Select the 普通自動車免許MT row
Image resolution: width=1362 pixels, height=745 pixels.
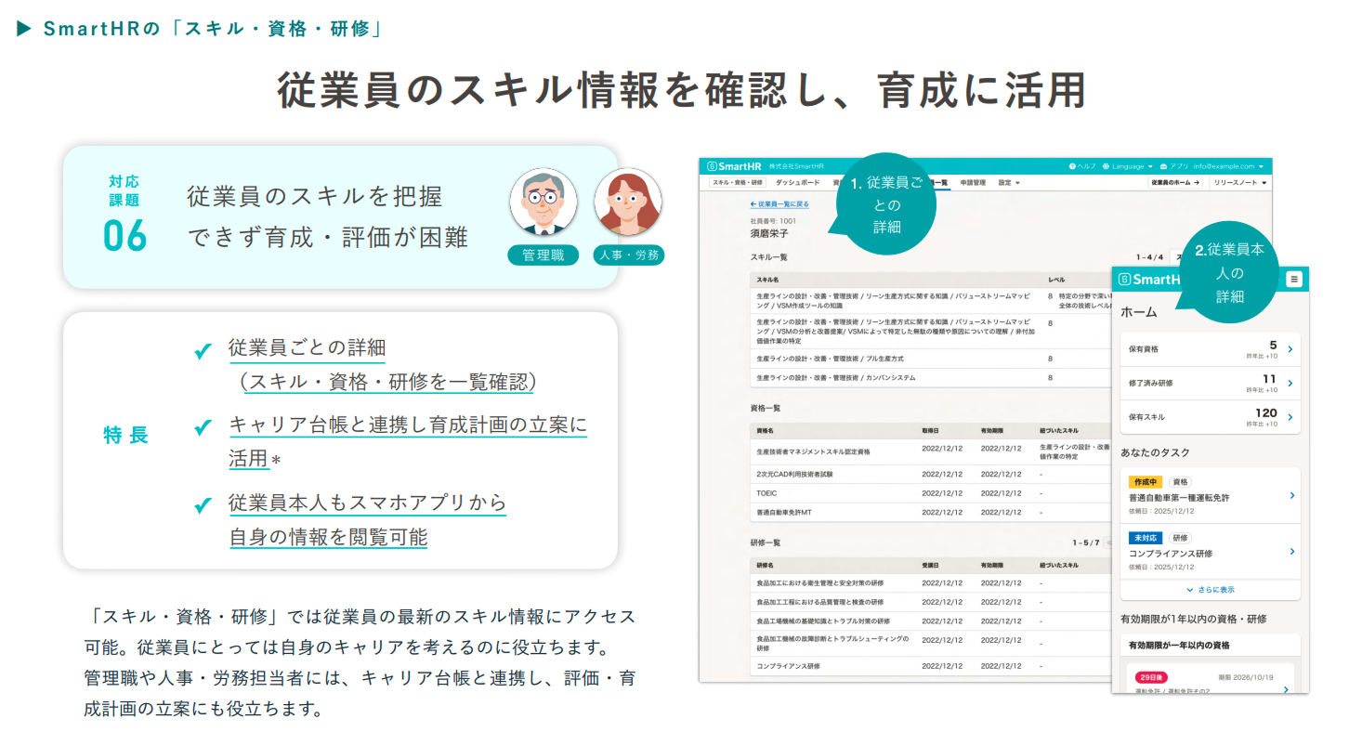point(933,512)
